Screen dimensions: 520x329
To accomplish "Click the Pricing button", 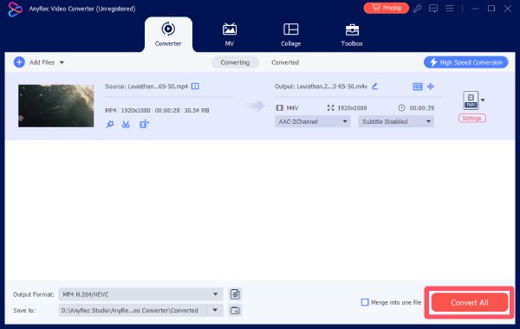I will pyautogui.click(x=386, y=8).
